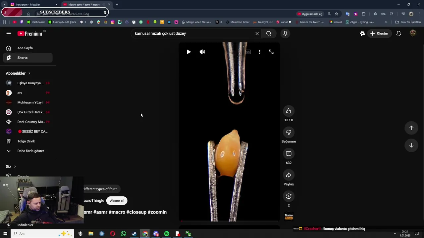Open İndirilenler in the sidebar

[x=25, y=225]
